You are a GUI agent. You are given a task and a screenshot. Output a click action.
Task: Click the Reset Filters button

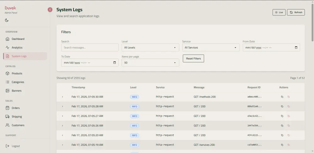tap(193, 58)
